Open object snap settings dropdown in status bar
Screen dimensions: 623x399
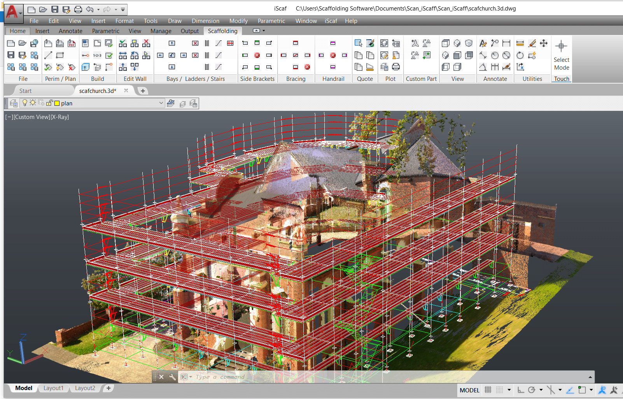(591, 390)
